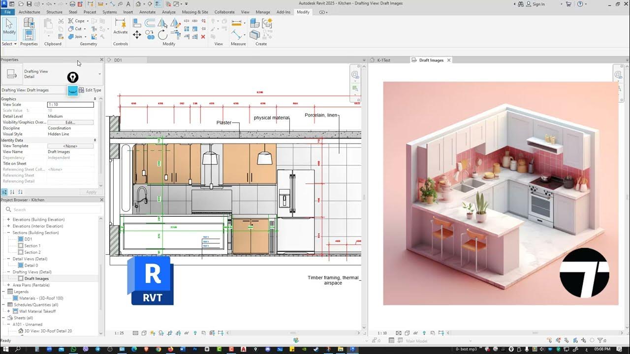Switch to the K-1Test view tab

[x=383, y=60]
